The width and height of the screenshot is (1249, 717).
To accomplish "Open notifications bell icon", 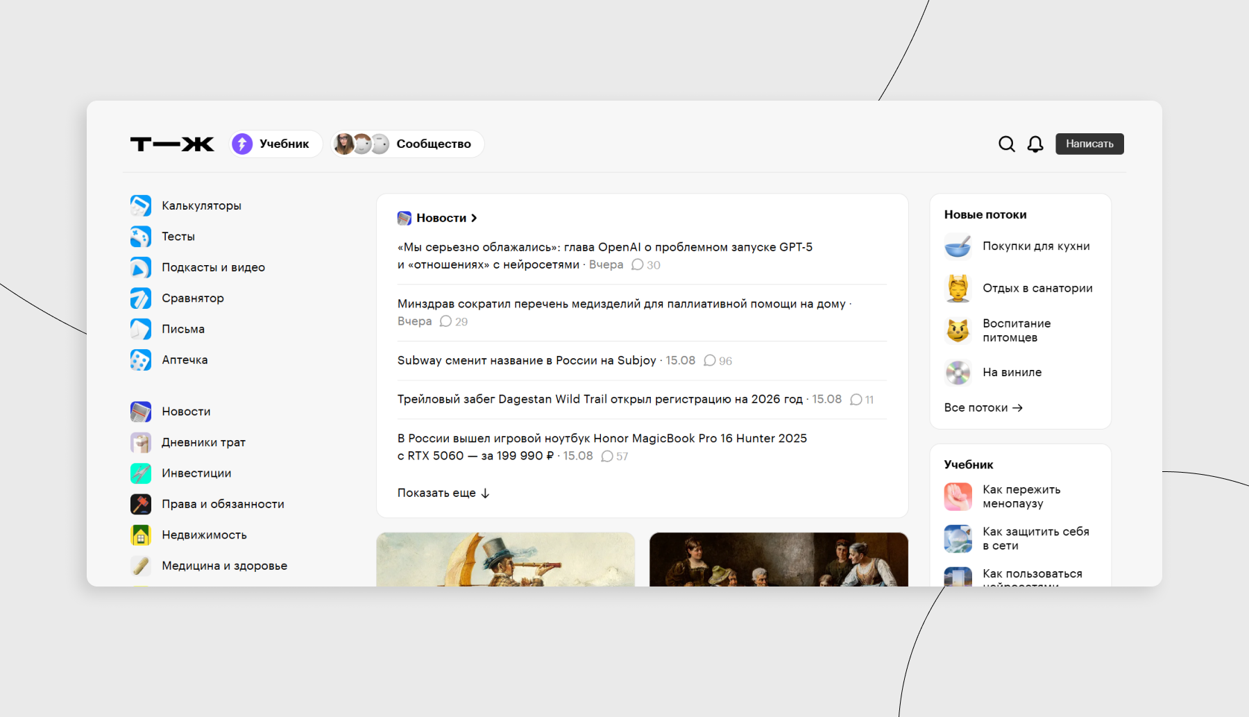I will tap(1035, 144).
